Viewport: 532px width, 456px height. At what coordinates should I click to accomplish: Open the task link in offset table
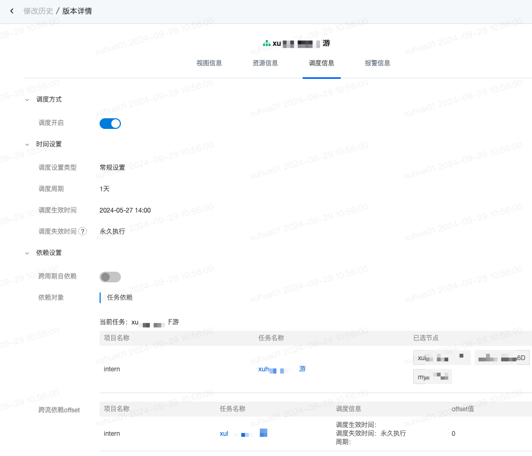(x=243, y=433)
